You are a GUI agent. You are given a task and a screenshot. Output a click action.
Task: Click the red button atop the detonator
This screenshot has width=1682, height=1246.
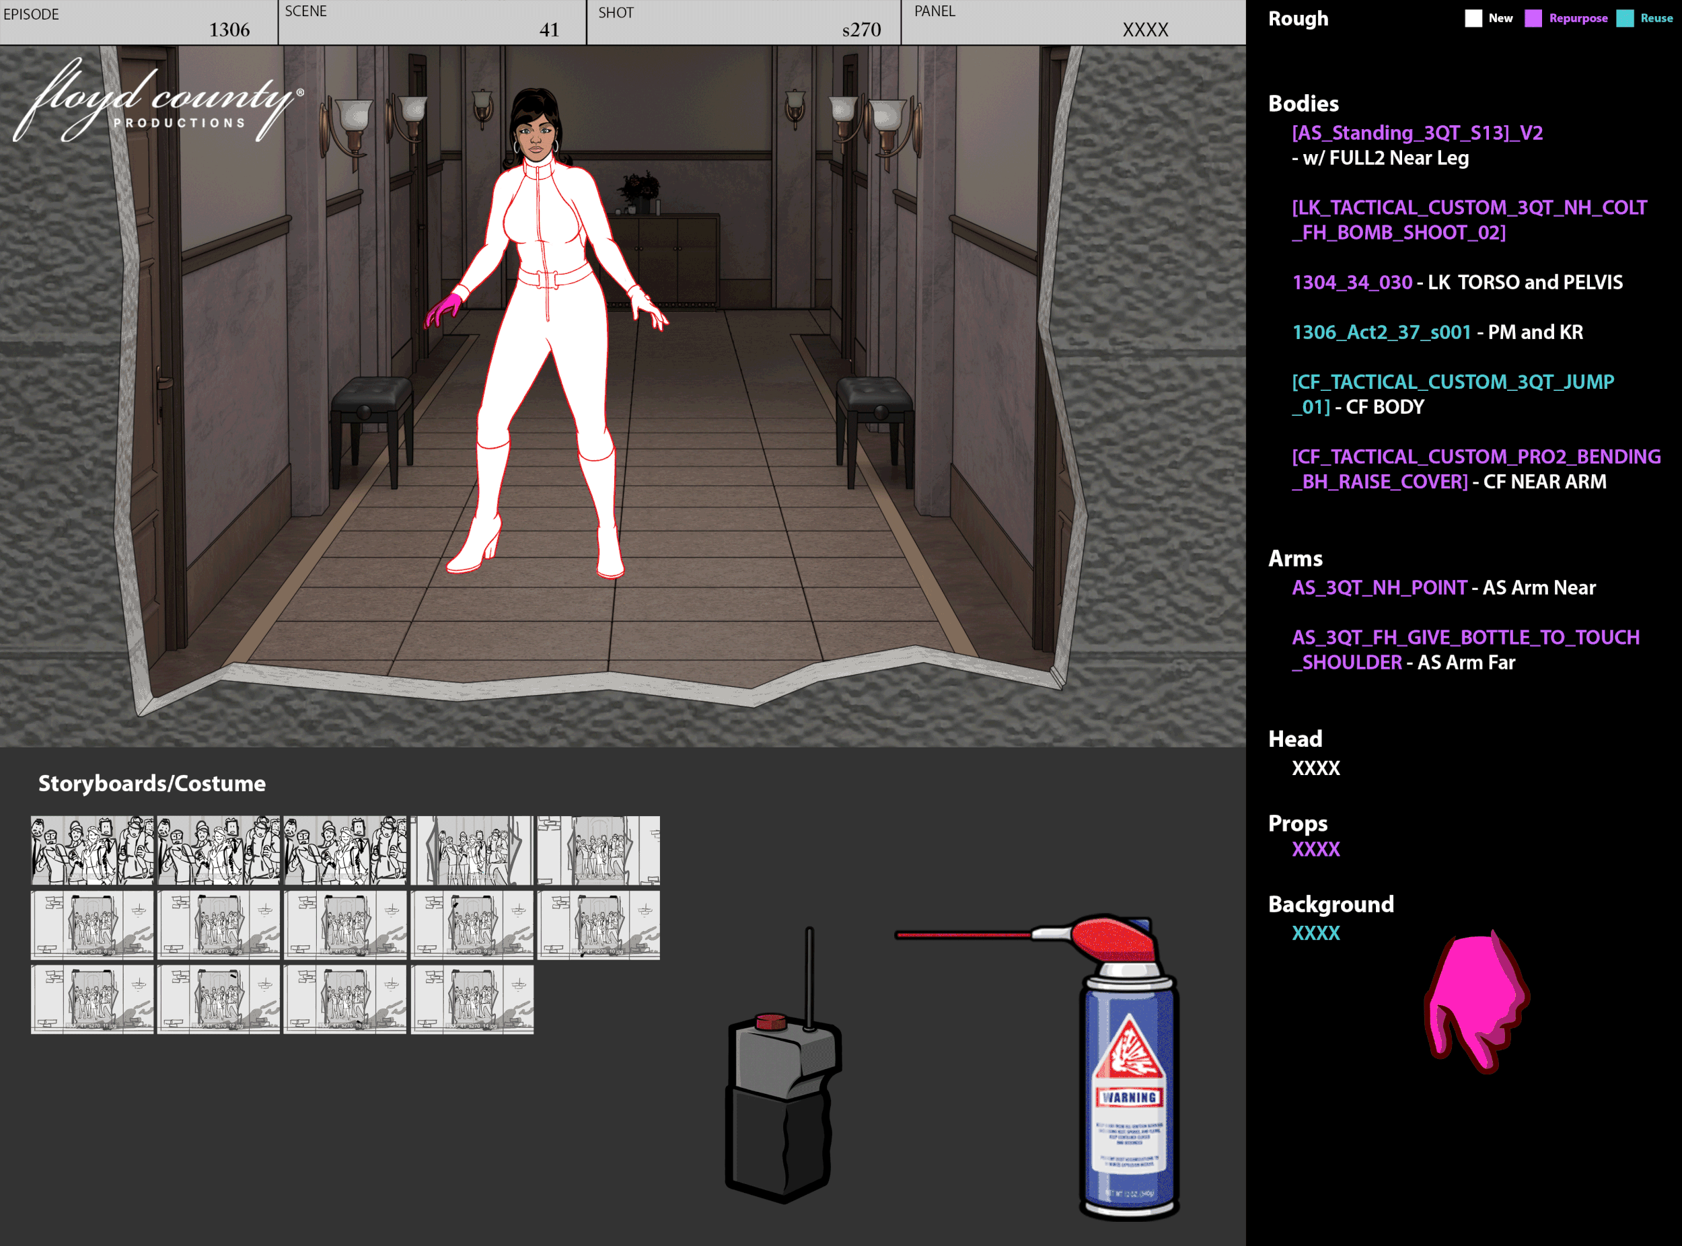pos(771,1021)
